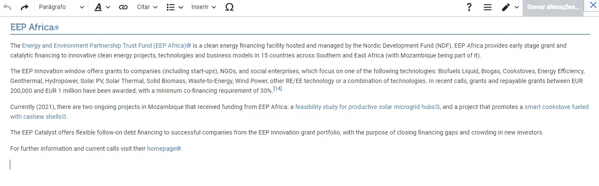Close the visual editor with X
Image resolution: width=599 pixels, height=186 pixels.
click(593, 6)
